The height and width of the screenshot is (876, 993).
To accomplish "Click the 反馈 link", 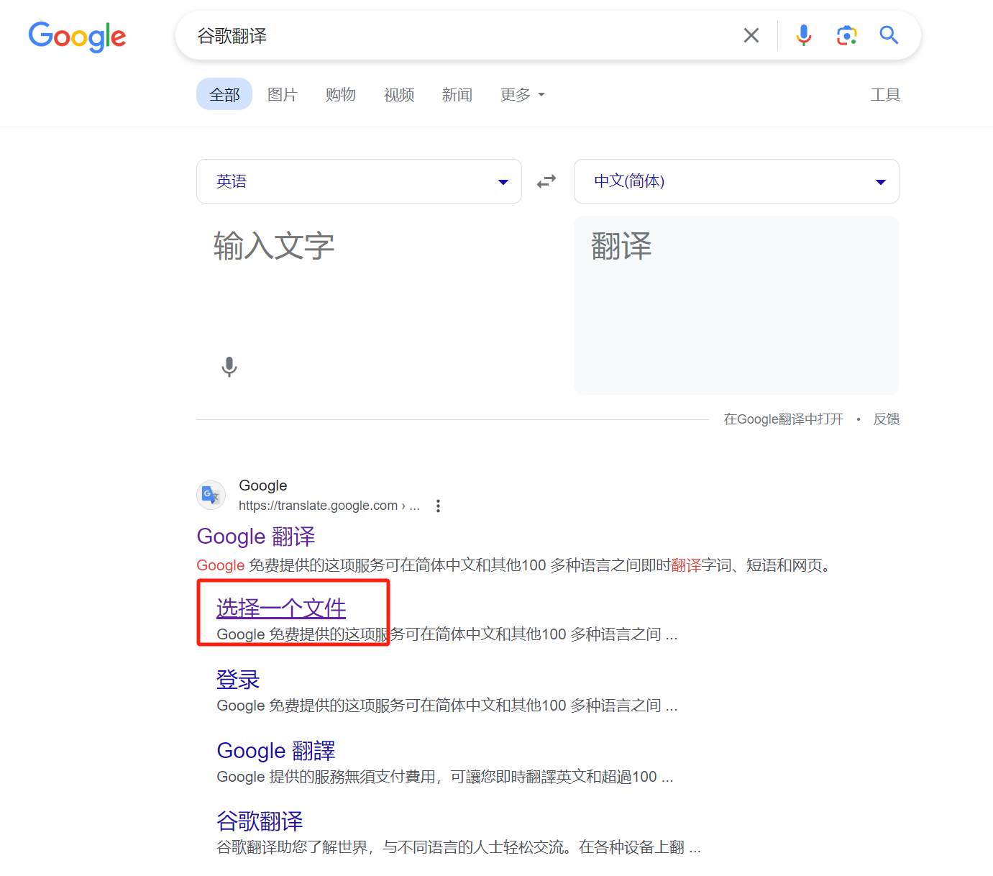I will (x=887, y=419).
